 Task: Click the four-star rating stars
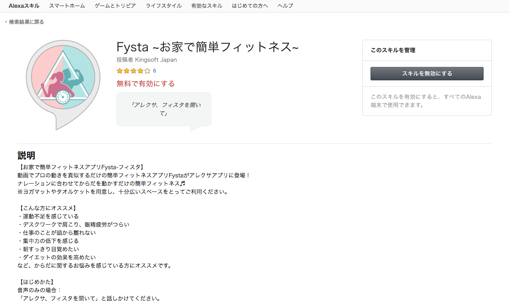(x=133, y=71)
